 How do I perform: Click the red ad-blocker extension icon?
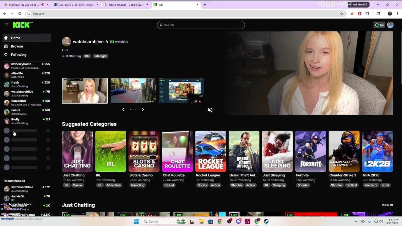coord(360,13)
